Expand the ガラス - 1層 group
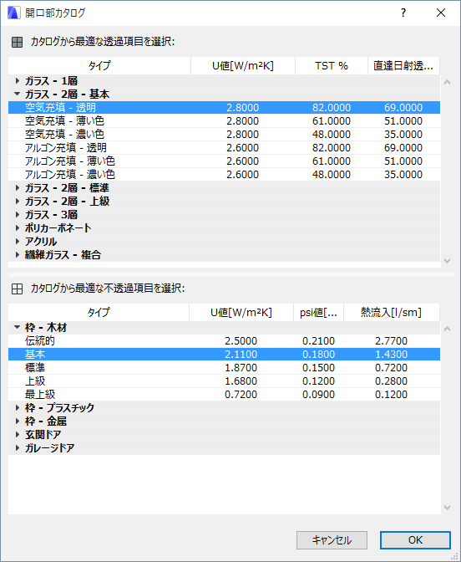This screenshot has height=562, width=461. (x=18, y=80)
